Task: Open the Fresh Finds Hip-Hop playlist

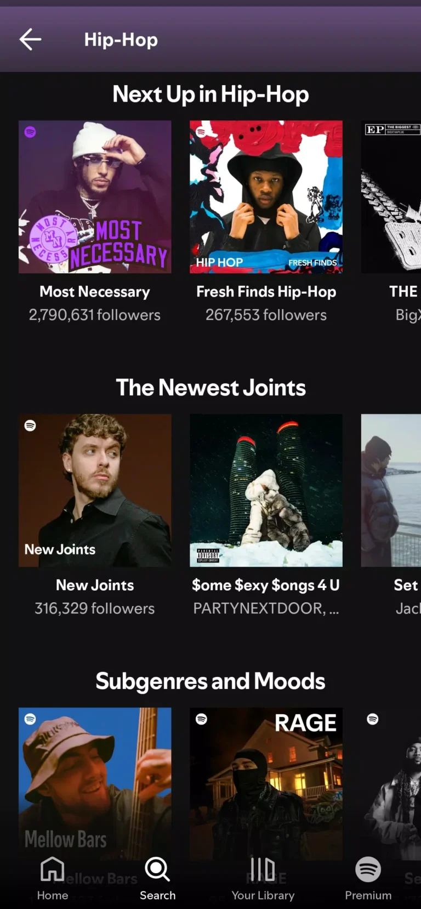Action: tap(266, 197)
